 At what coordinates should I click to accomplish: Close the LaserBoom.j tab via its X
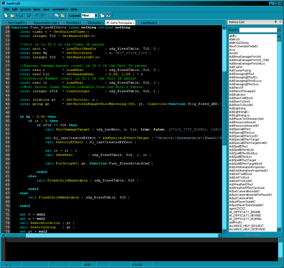coord(139,23)
